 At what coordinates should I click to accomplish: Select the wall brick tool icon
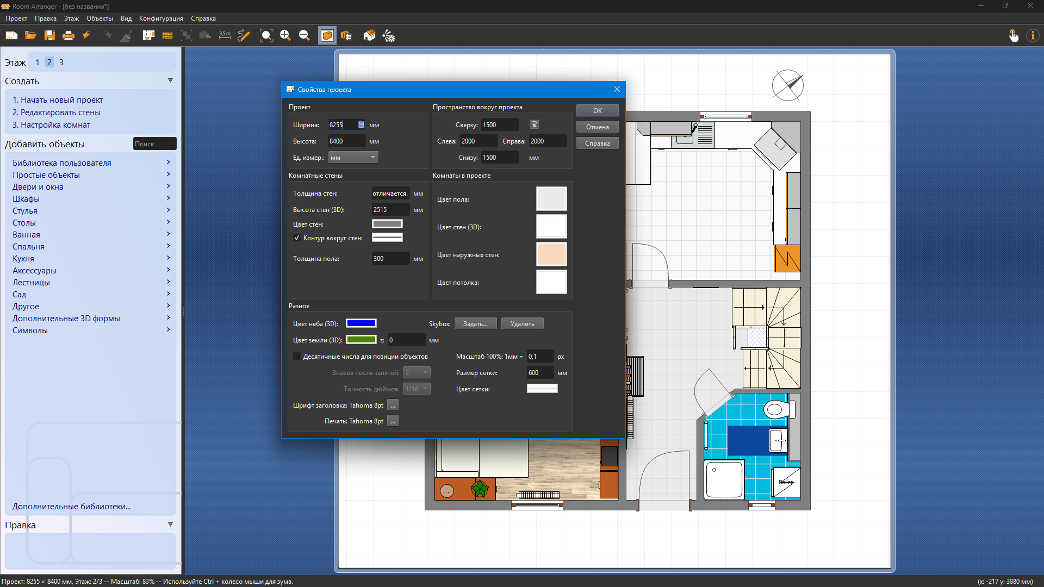click(167, 36)
